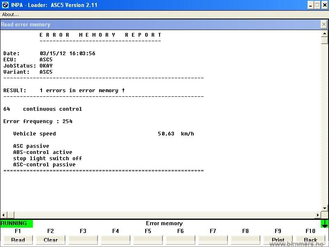Click the blank F7 button
This screenshot has height=247, width=329.
tap(213, 240)
